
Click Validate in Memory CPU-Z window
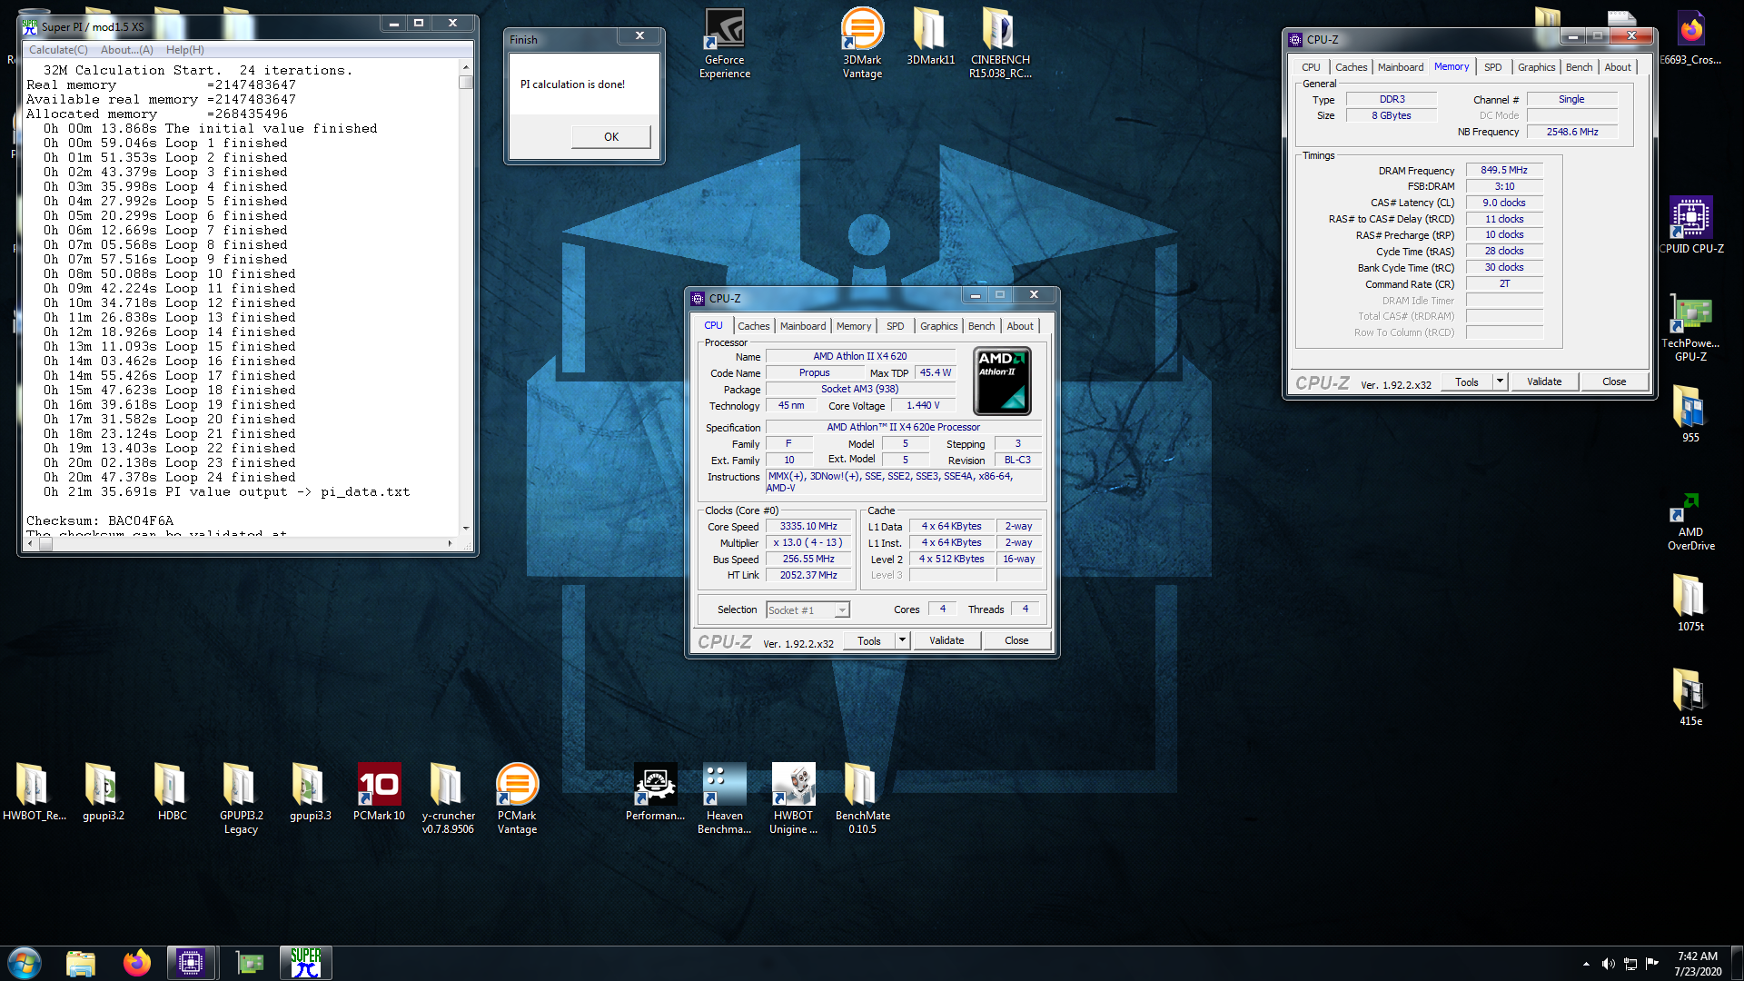click(x=1544, y=381)
